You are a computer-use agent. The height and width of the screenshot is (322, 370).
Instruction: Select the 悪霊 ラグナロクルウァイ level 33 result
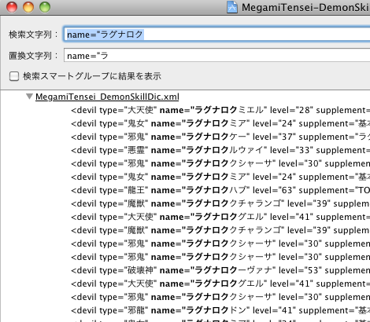(x=220, y=150)
